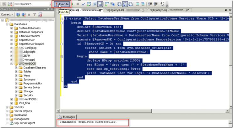Switch output to Results to Text
The height and width of the screenshot is (128, 233).
(119, 4)
